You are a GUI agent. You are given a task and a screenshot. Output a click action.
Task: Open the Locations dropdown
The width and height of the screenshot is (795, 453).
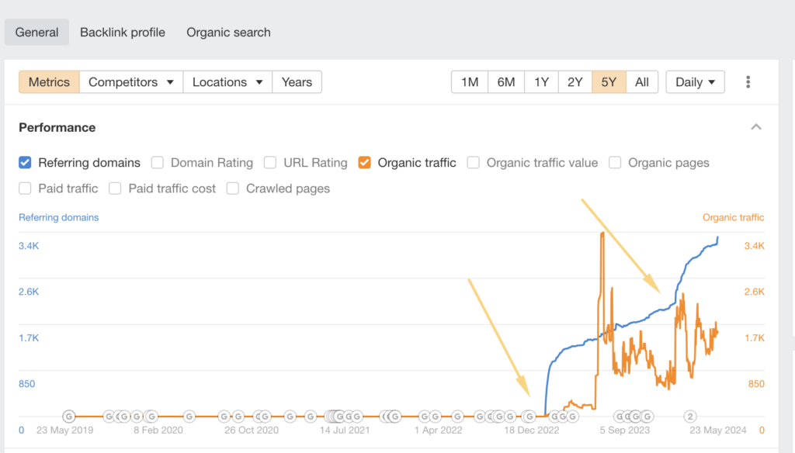227,81
